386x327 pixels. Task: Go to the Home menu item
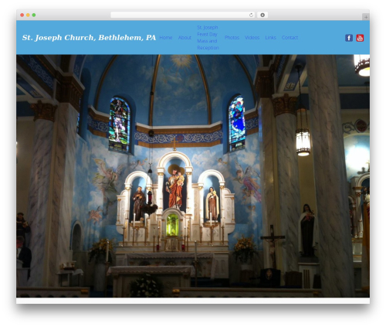[166, 38]
